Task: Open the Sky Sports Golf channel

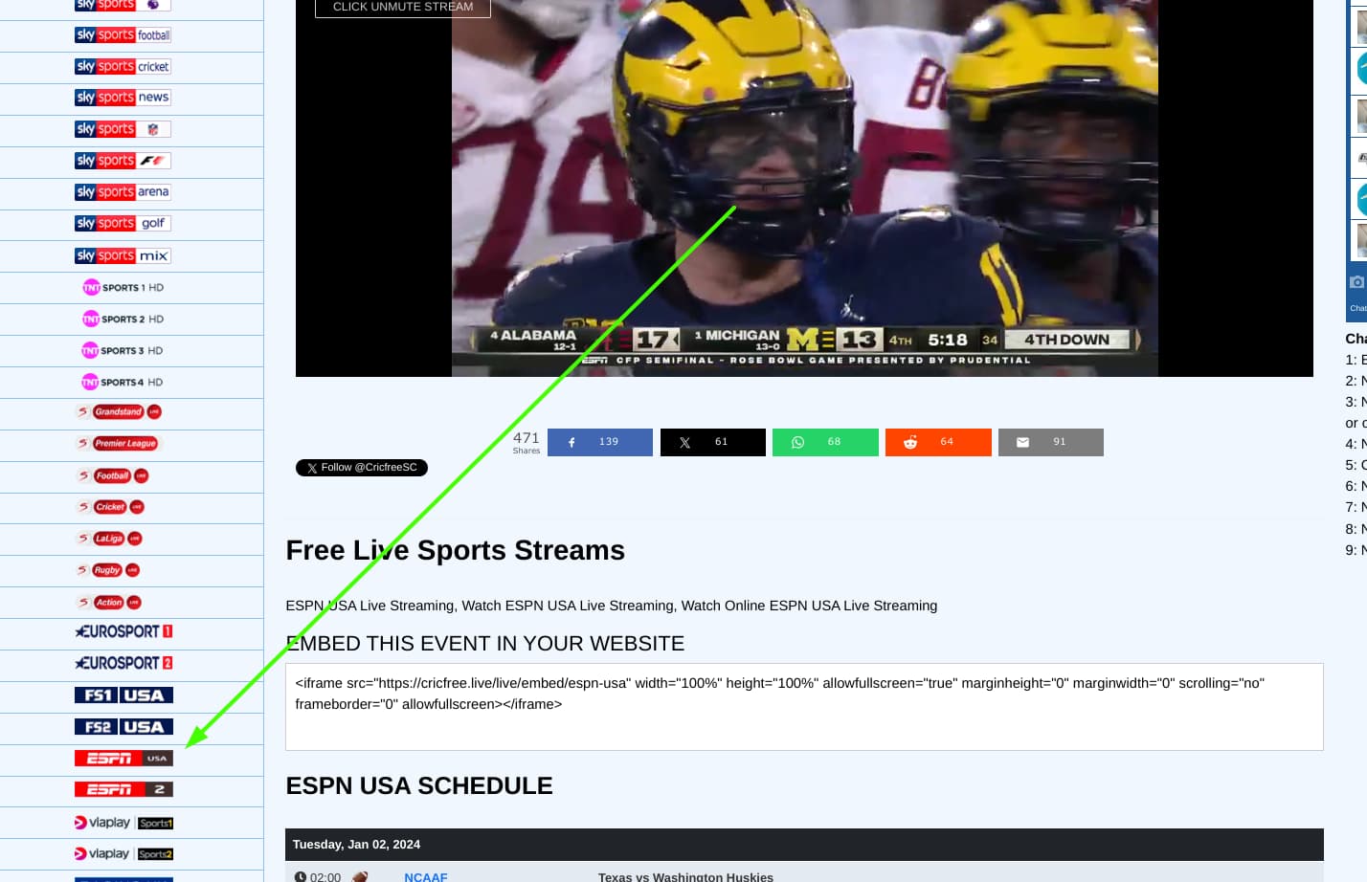Action: (x=123, y=223)
